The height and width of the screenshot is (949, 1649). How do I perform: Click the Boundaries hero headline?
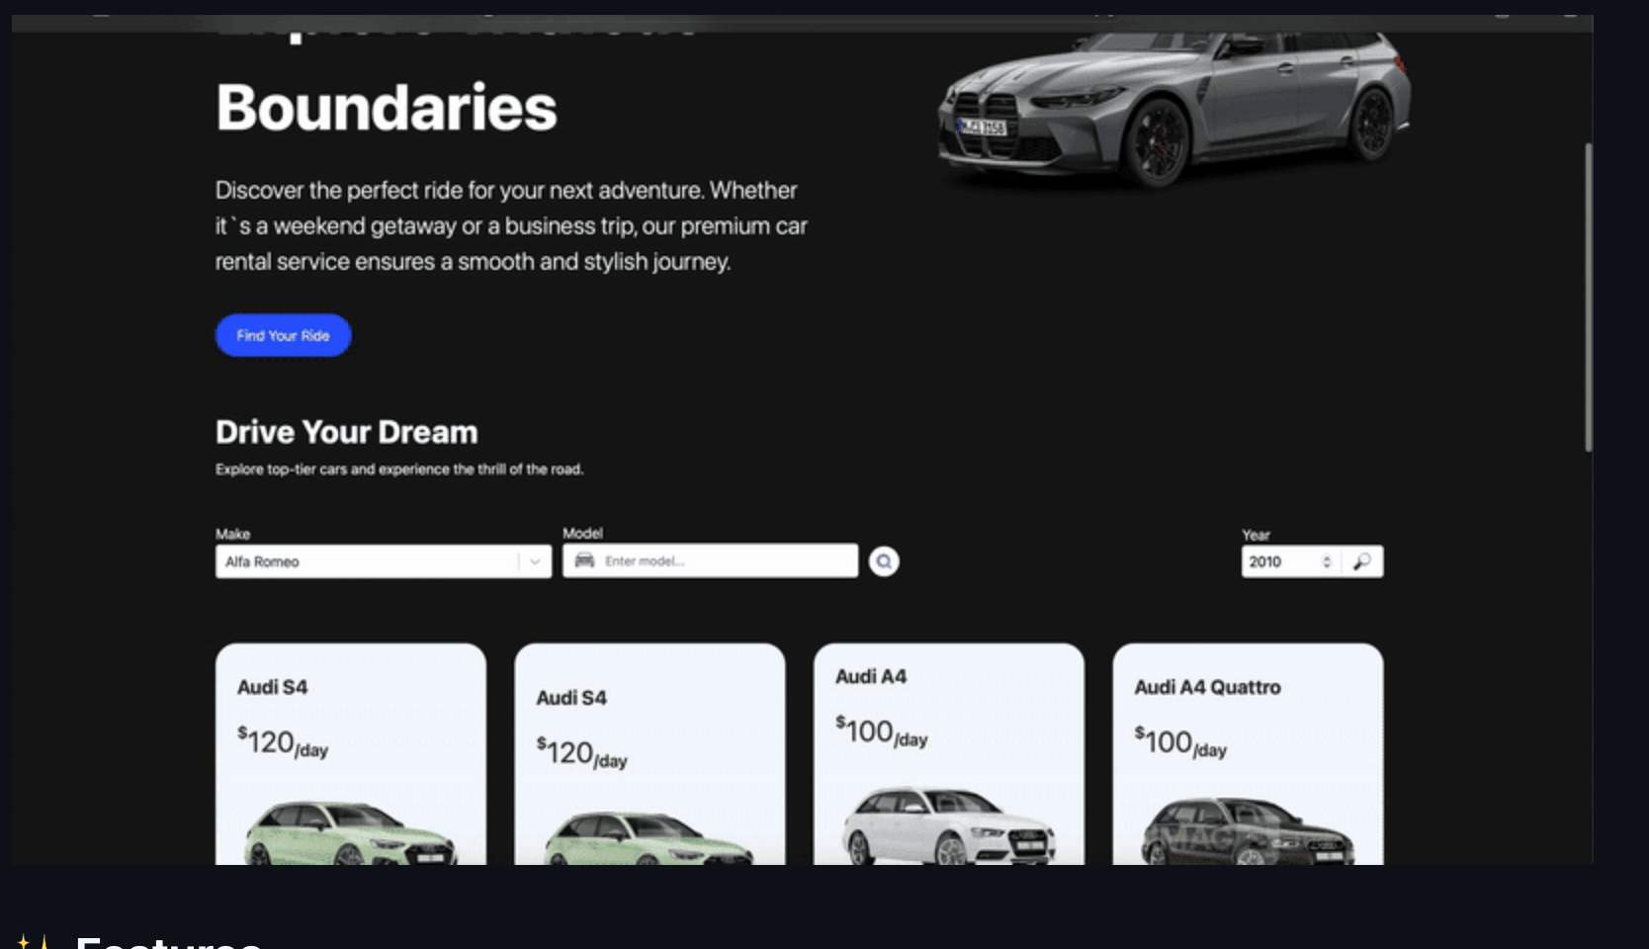[x=387, y=107]
